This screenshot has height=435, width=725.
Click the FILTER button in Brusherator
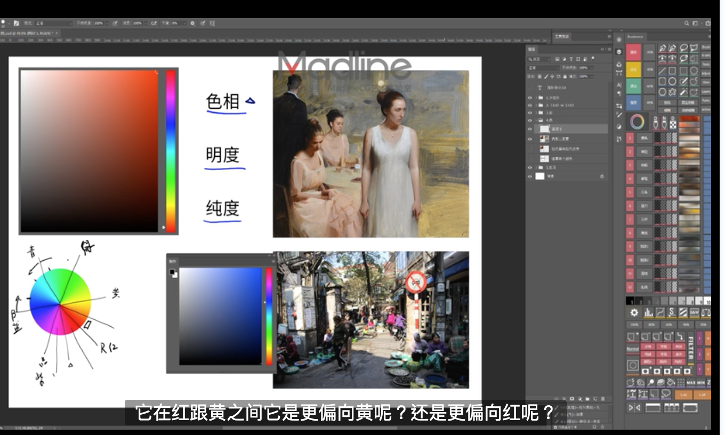691,348
